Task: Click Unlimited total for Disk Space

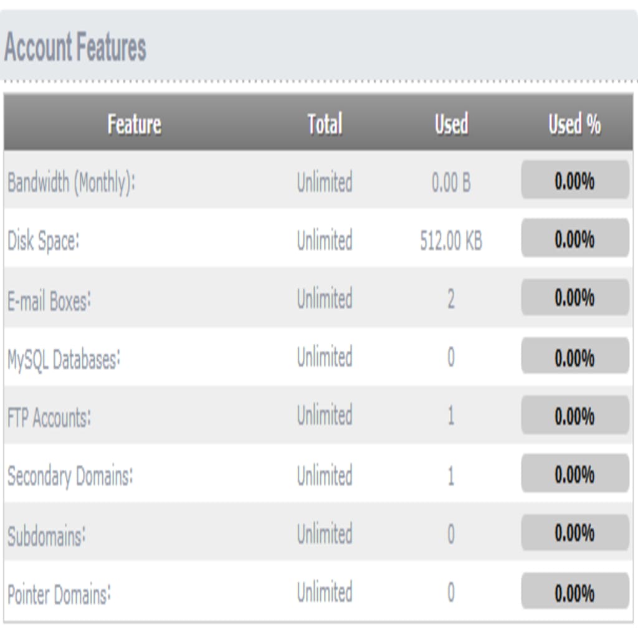Action: point(325,240)
